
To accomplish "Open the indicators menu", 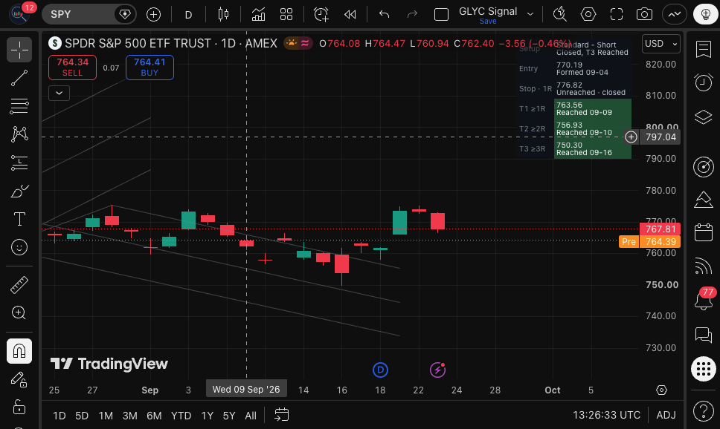I will (258, 15).
